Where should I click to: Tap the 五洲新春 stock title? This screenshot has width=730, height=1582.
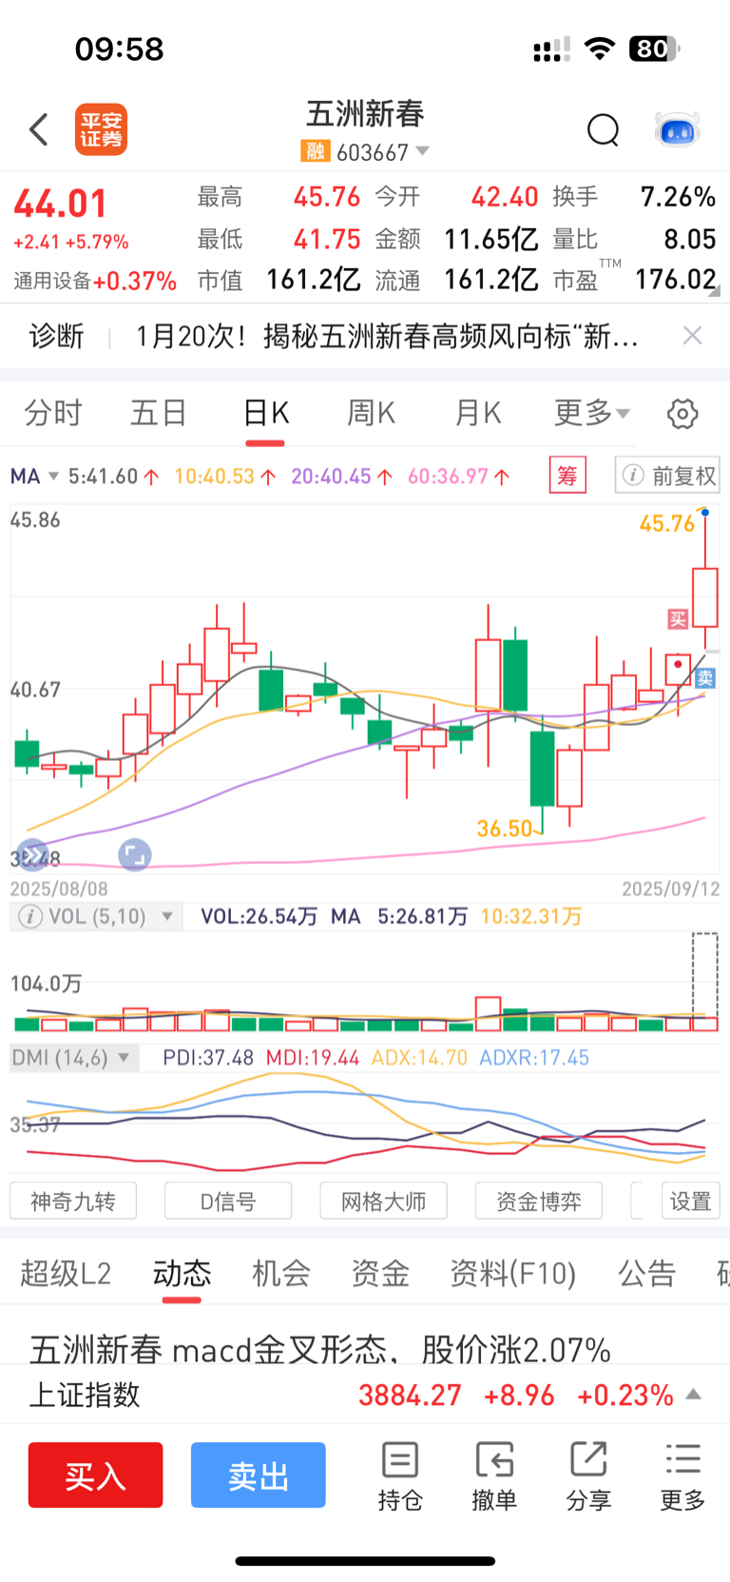(365, 114)
